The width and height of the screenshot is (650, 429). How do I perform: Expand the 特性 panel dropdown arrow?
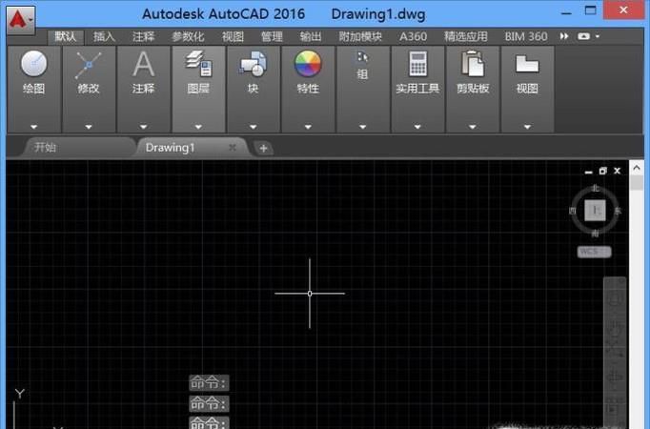point(308,127)
